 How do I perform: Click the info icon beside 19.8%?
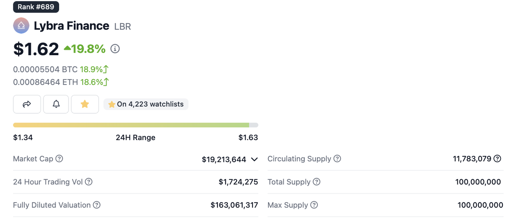115,49
